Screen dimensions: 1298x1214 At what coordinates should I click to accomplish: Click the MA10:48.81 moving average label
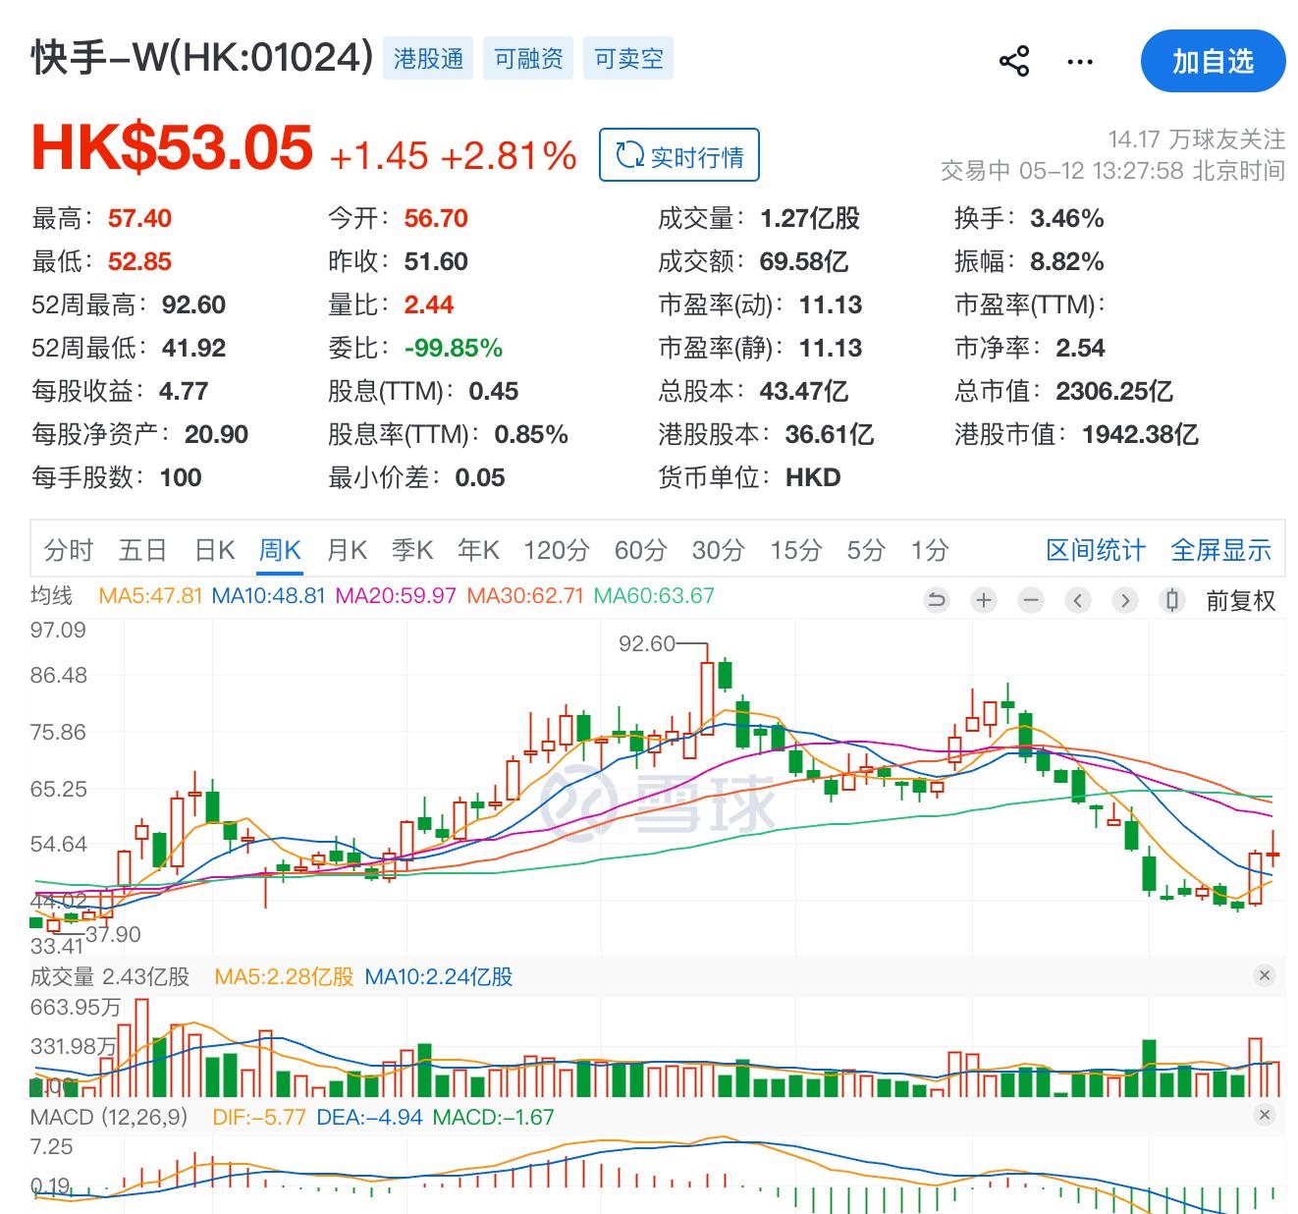(x=268, y=596)
